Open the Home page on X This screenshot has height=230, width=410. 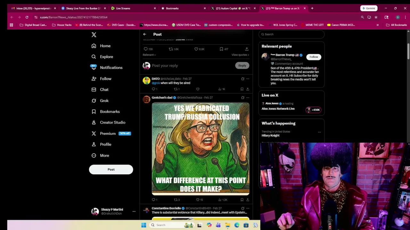[x=101, y=46]
